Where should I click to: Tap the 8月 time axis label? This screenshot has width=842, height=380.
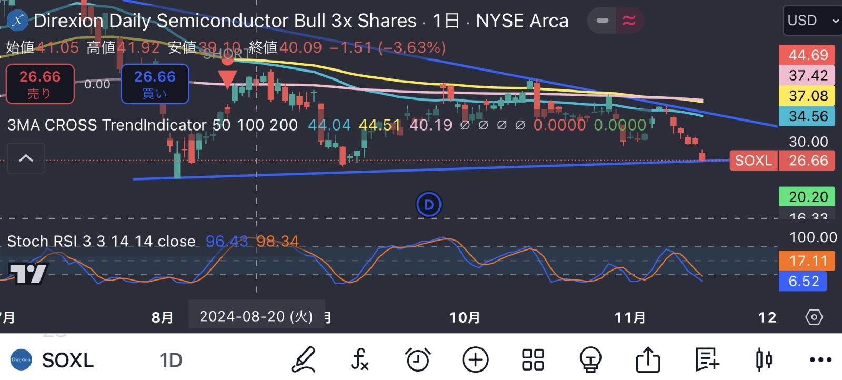162,317
